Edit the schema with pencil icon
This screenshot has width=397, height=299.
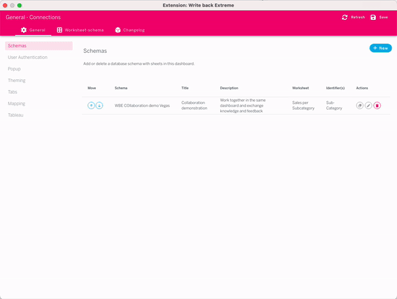click(x=369, y=105)
